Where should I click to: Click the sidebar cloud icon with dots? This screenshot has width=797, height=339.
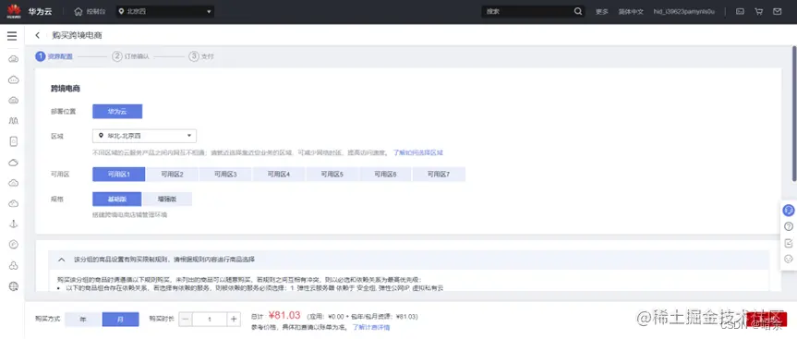pyautogui.click(x=14, y=79)
